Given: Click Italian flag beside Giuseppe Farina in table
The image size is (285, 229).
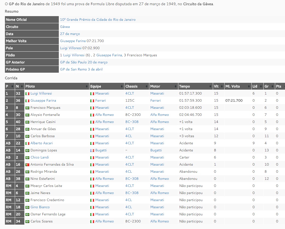Looking at the screenshot, I should point(27,101).
